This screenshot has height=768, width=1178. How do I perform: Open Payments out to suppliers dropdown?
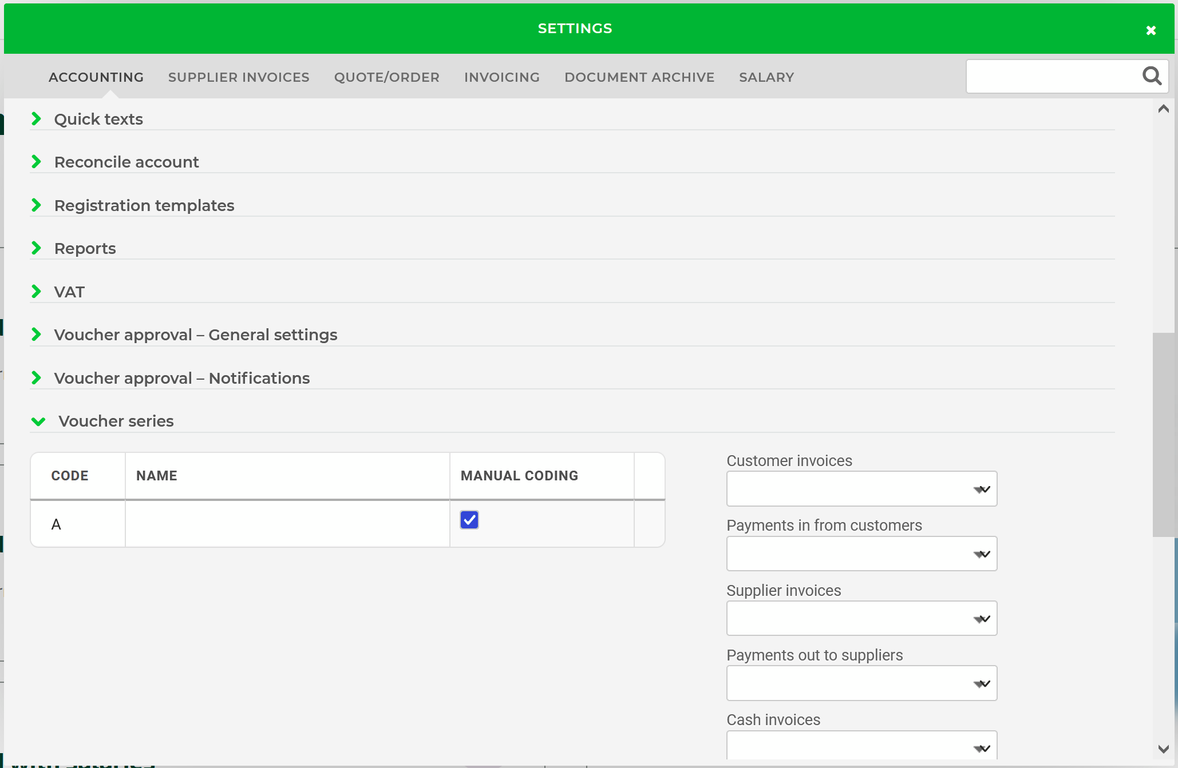(861, 683)
